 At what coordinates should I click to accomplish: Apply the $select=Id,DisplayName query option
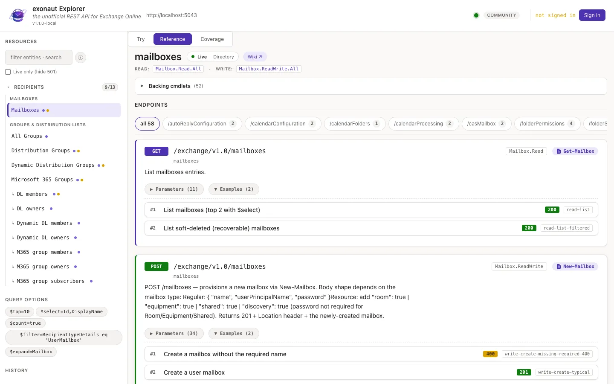pos(72,312)
